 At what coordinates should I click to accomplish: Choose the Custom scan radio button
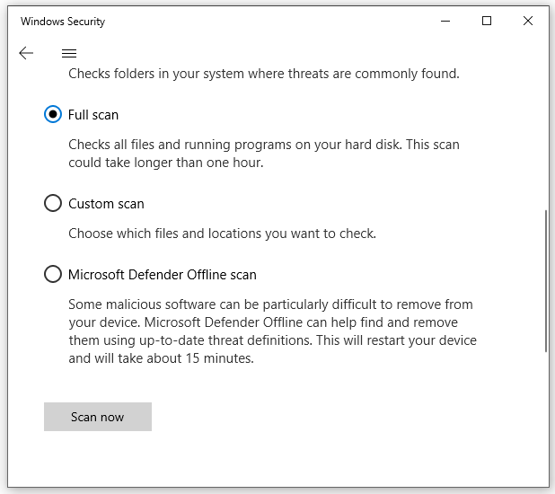coord(53,204)
